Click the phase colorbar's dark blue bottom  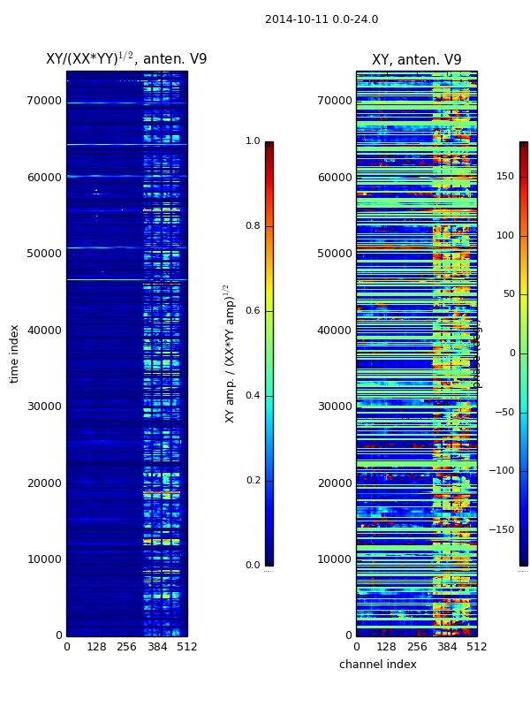[x=523, y=560]
